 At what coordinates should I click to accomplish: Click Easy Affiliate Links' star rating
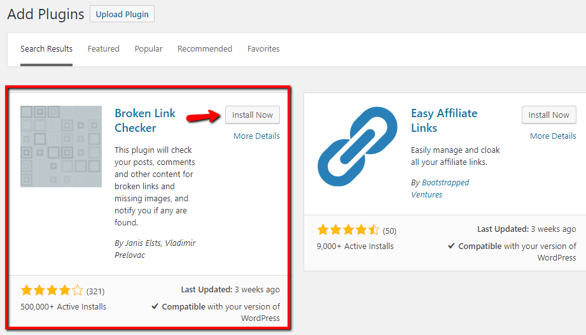(348, 229)
